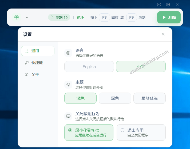The image size is (190, 149).
Task: Open settings via the gear icon
Action: [x=168, y=5]
